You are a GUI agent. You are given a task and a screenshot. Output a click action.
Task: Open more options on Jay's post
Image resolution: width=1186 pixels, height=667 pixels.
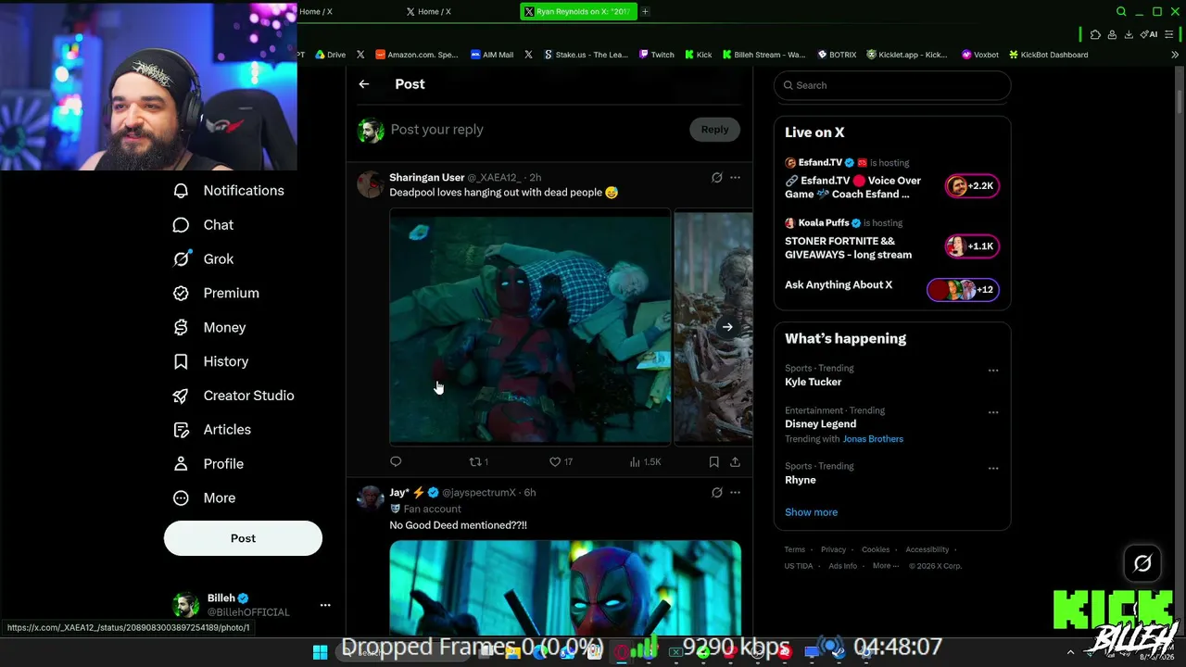(x=735, y=493)
